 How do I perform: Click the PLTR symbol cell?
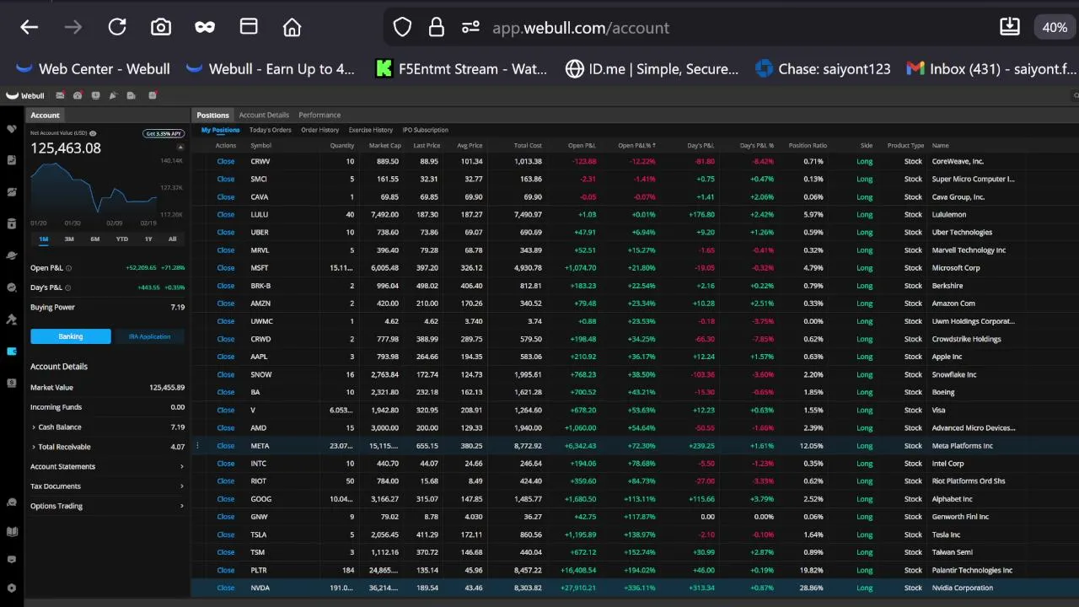[259, 570]
